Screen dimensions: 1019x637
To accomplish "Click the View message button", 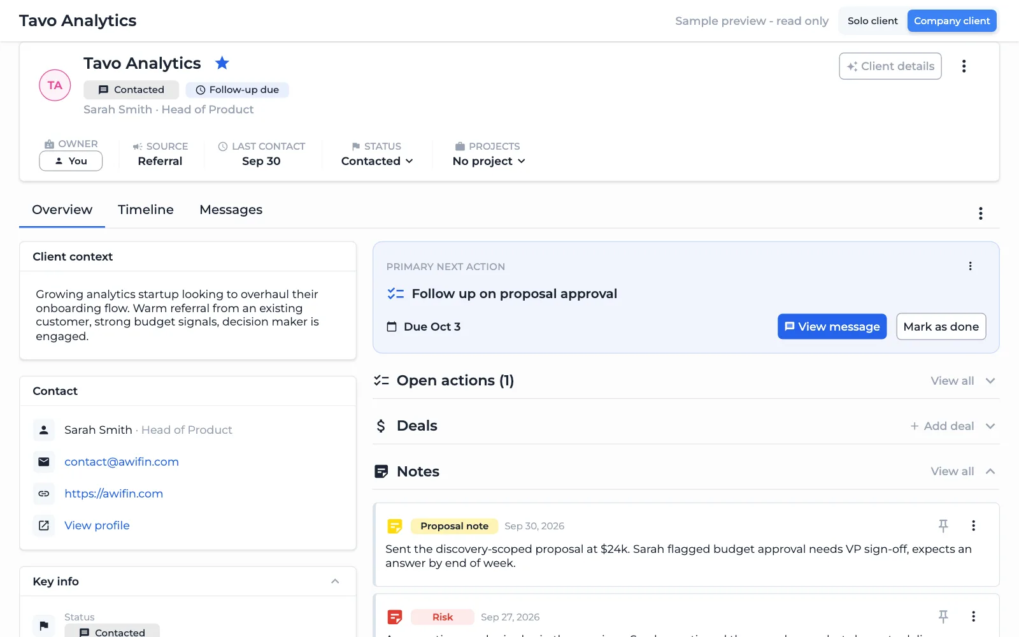I will (832, 327).
